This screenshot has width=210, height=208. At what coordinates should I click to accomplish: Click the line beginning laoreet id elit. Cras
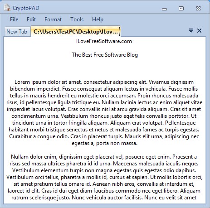tap(104, 191)
